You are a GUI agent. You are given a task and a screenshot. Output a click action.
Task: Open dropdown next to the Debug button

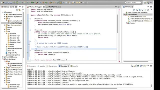30,3
